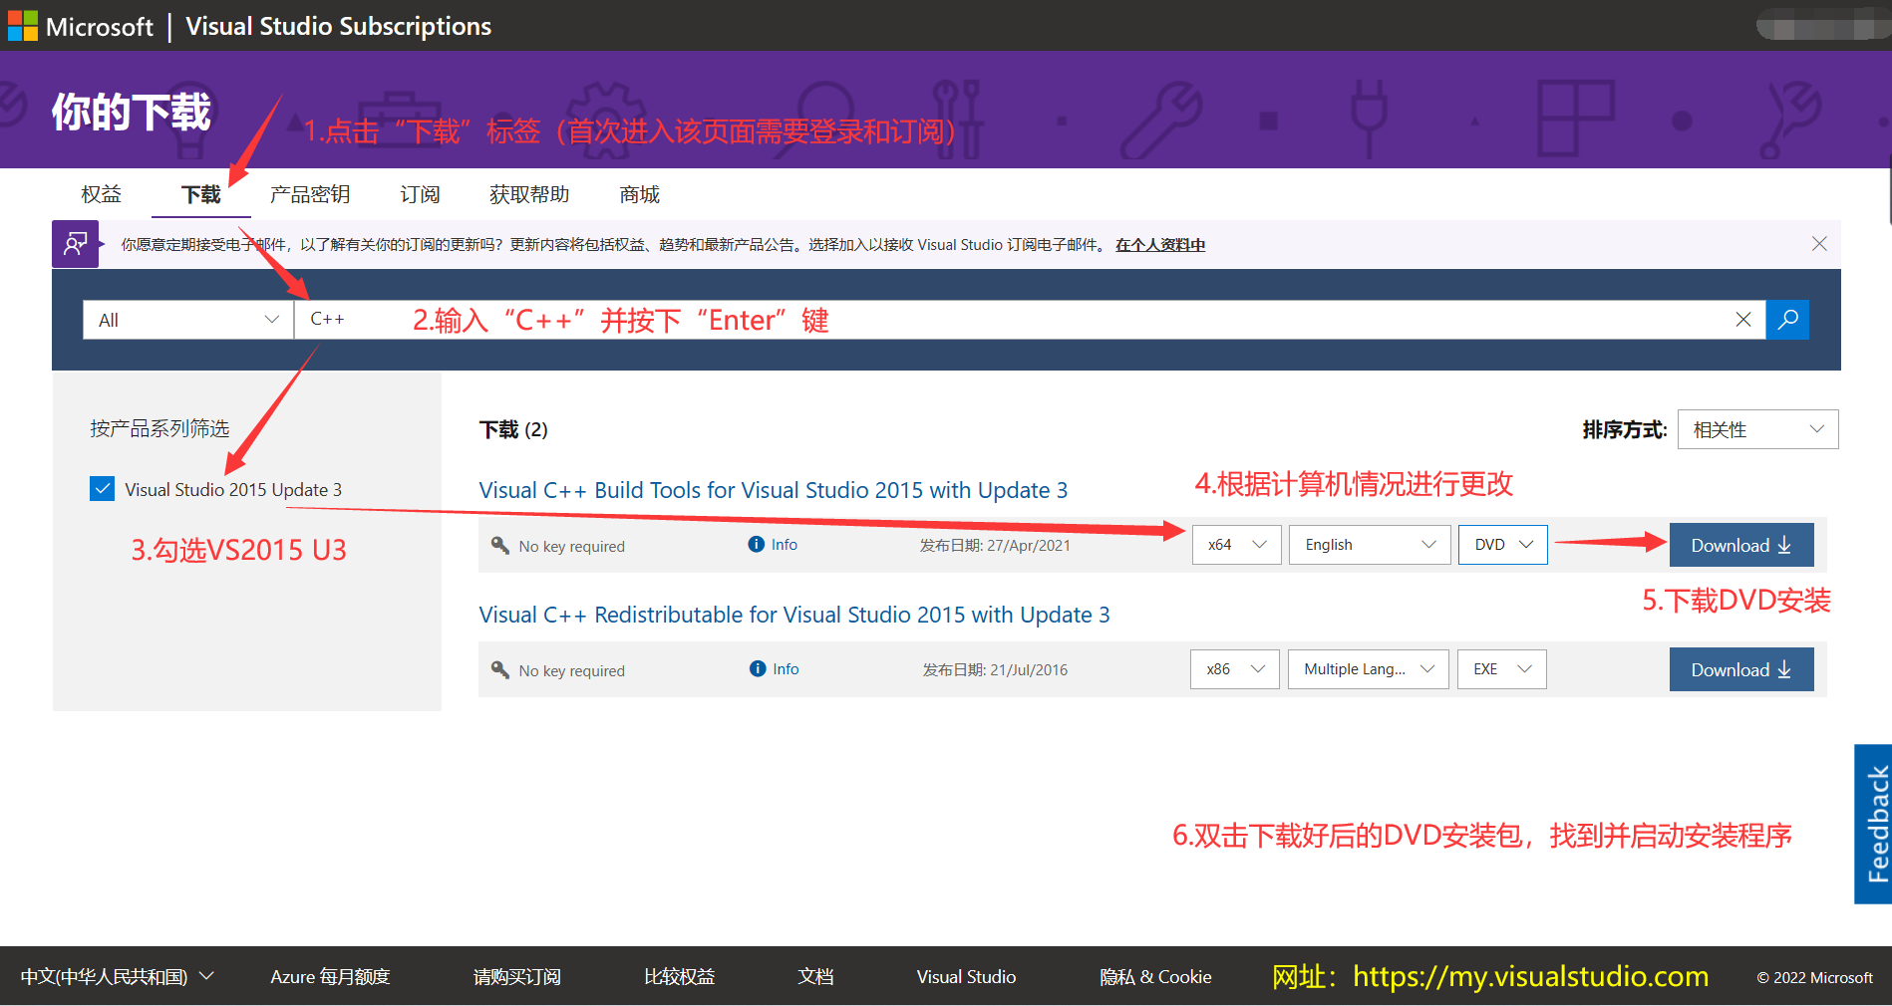Switch to the 产品密钥 tab

(310, 194)
